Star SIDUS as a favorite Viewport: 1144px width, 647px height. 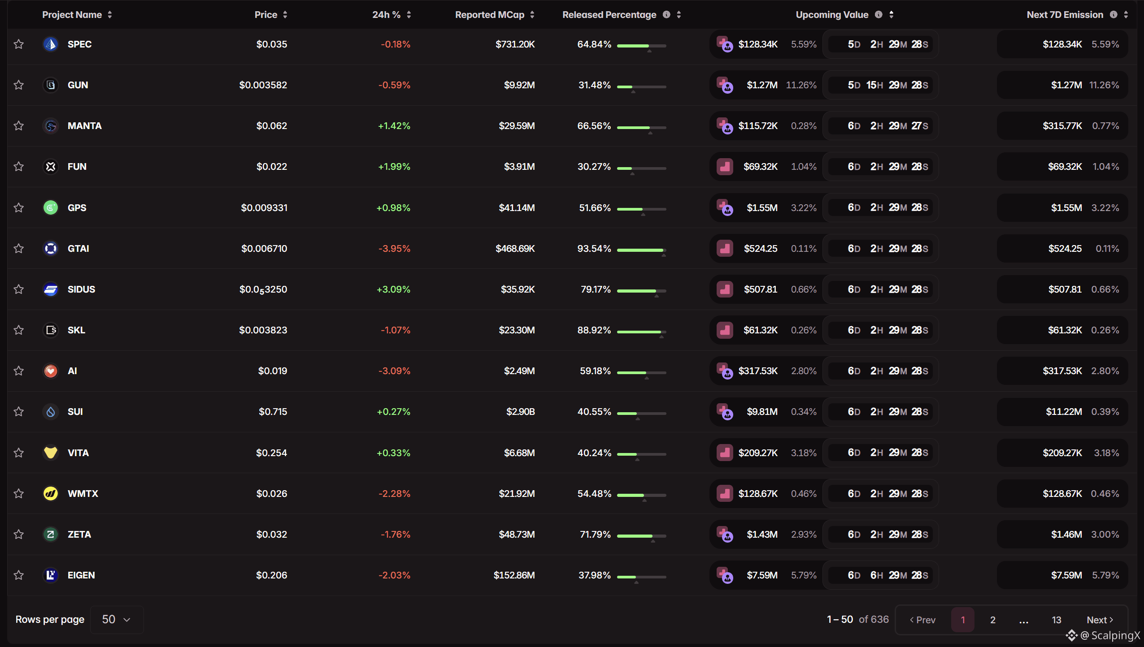click(x=18, y=289)
